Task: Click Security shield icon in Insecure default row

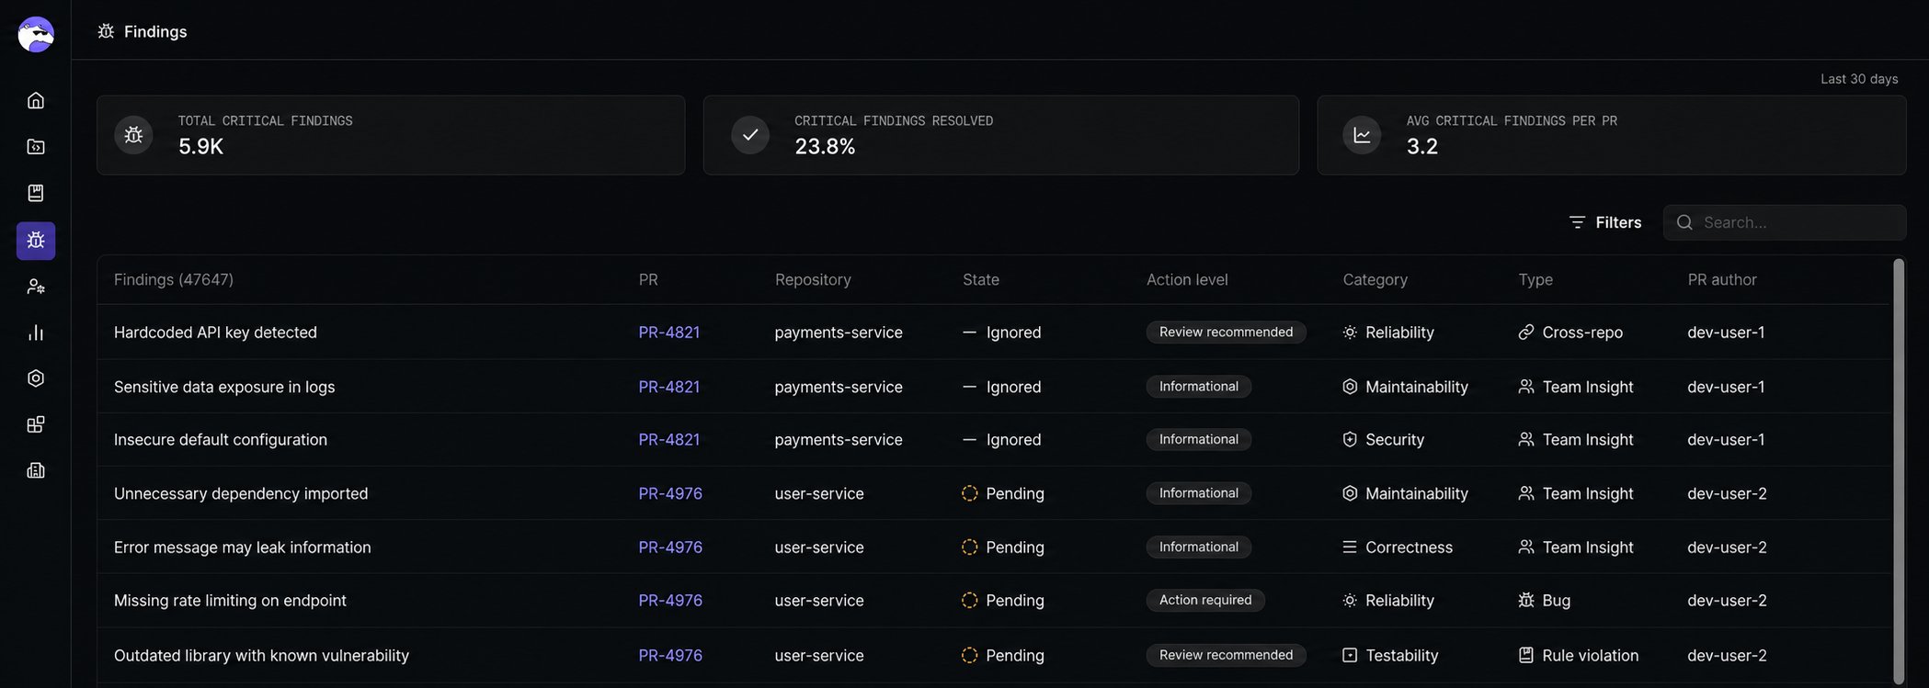Action: [x=1350, y=440]
